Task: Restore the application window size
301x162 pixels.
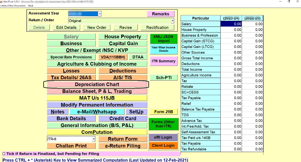Action: tap(289, 2)
